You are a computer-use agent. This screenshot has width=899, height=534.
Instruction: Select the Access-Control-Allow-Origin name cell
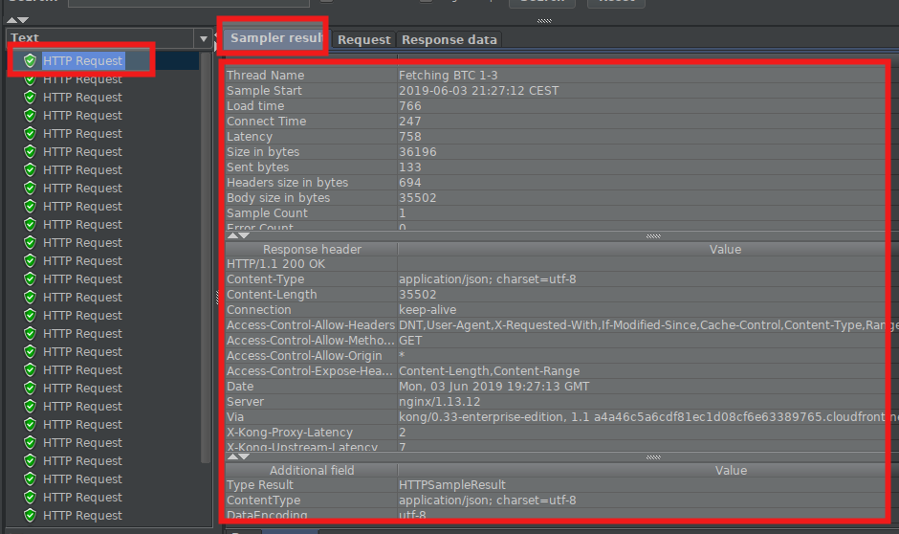(x=312, y=356)
